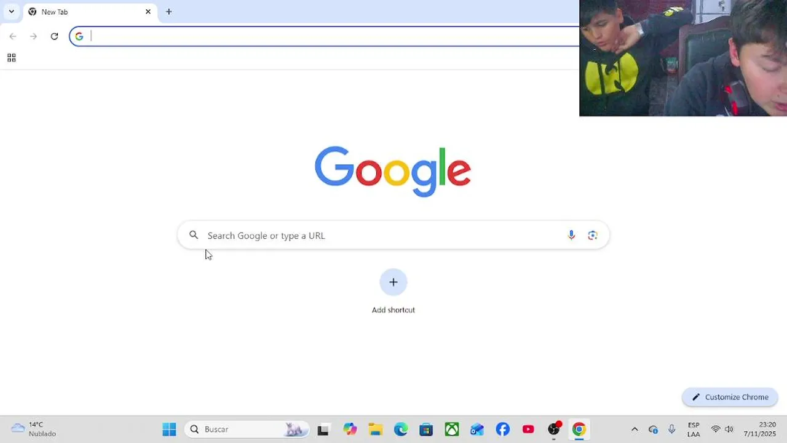The height and width of the screenshot is (443, 787).
Task: Open Xbox app from taskbar
Action: tap(452, 429)
